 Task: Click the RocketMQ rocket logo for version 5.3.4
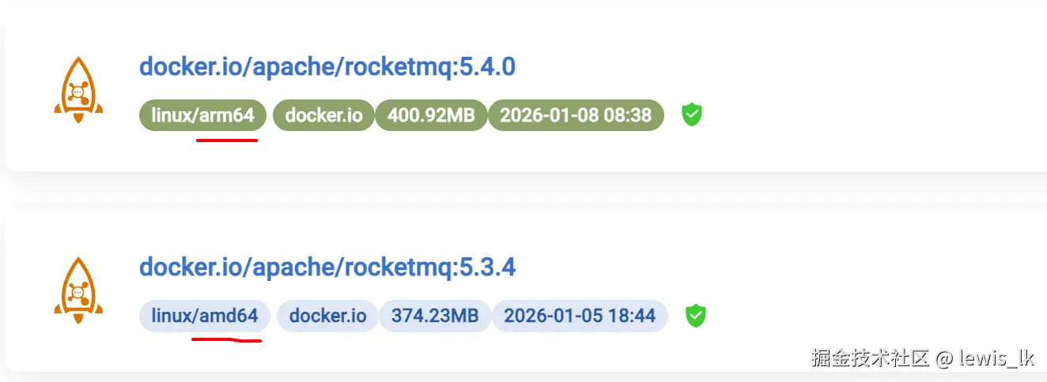click(x=78, y=290)
